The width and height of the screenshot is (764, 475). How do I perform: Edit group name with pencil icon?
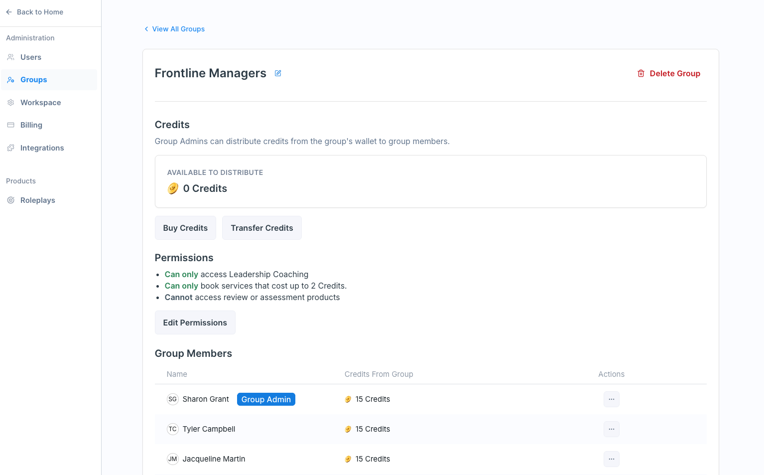tap(278, 73)
